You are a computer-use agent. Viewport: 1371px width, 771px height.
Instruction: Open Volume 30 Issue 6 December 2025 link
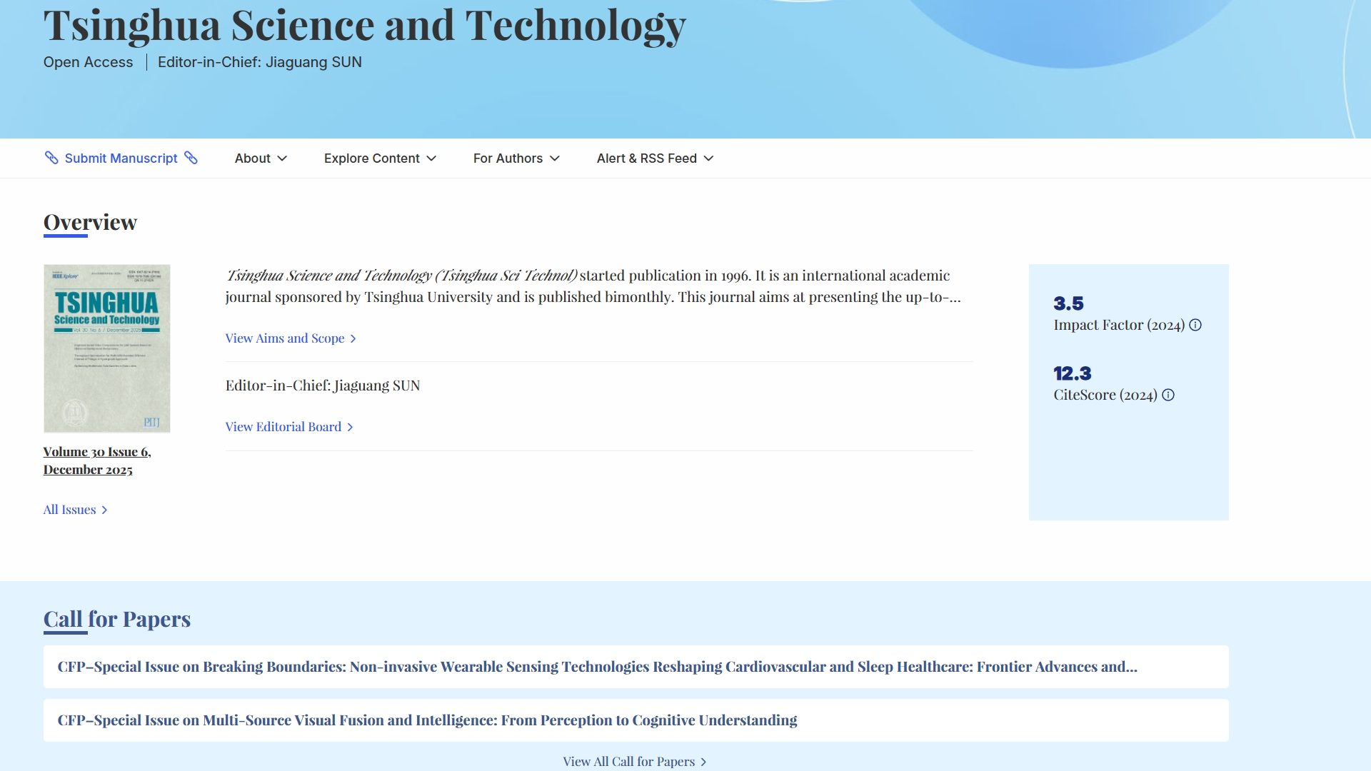97,460
